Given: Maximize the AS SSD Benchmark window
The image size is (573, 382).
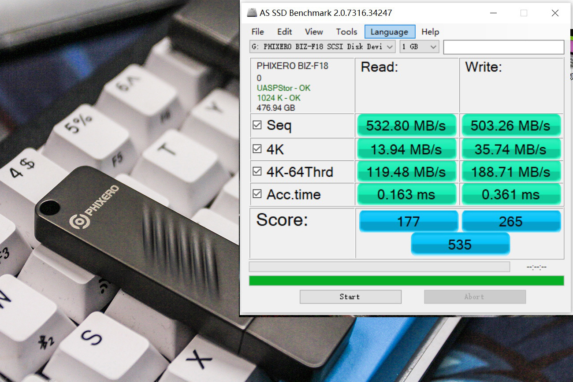Looking at the screenshot, I should pyautogui.click(x=524, y=13).
